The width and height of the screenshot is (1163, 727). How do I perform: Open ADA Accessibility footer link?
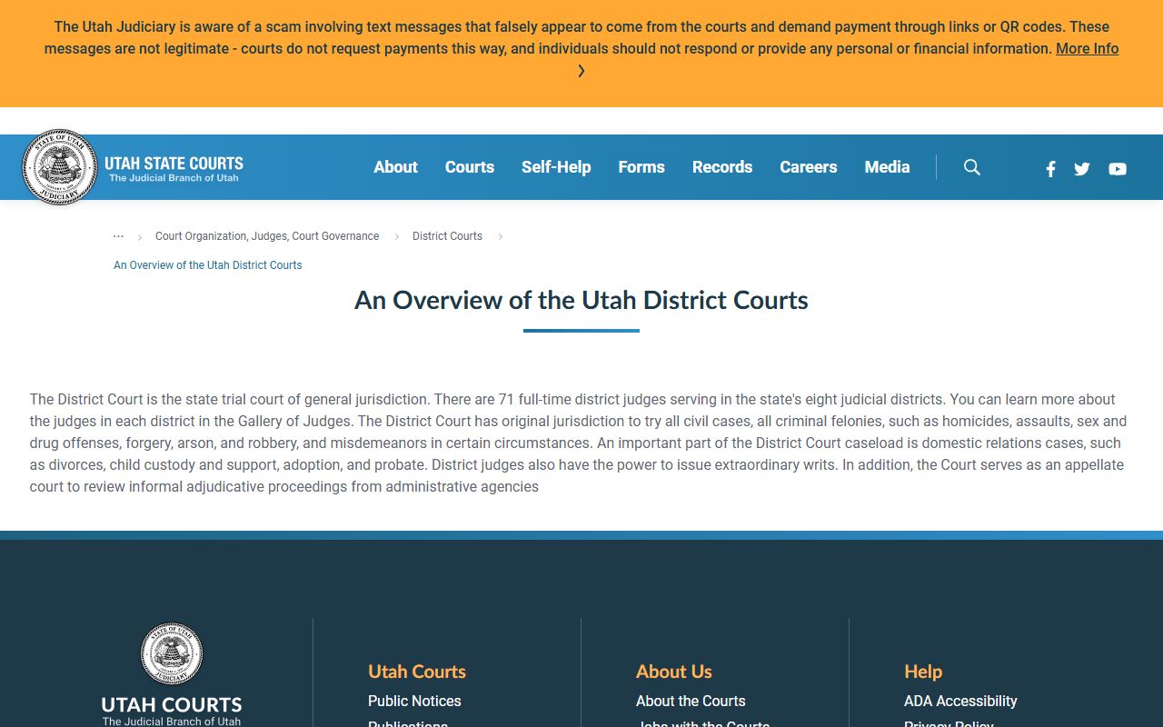[x=960, y=701]
